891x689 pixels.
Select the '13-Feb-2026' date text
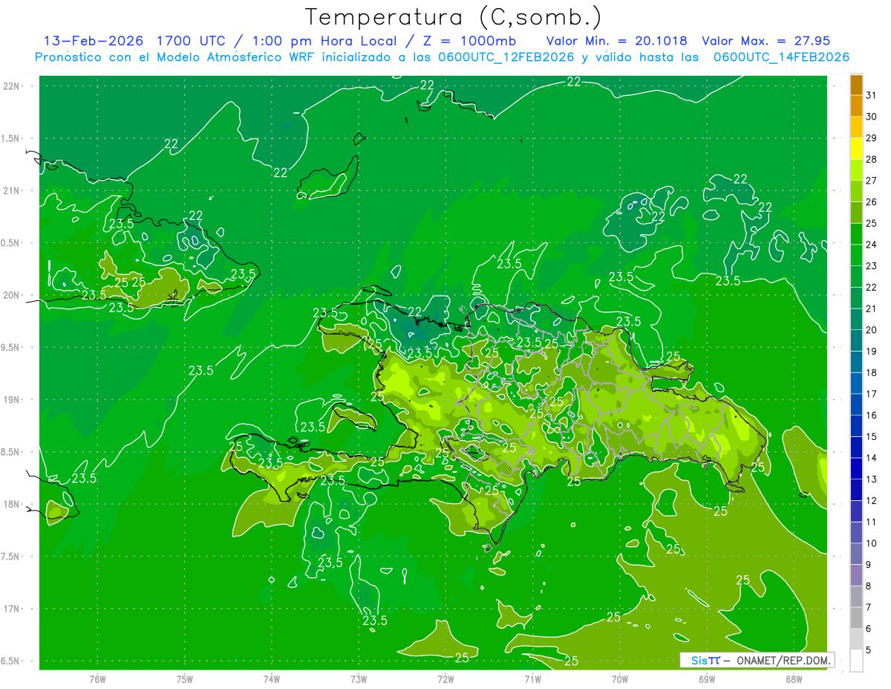click(93, 41)
